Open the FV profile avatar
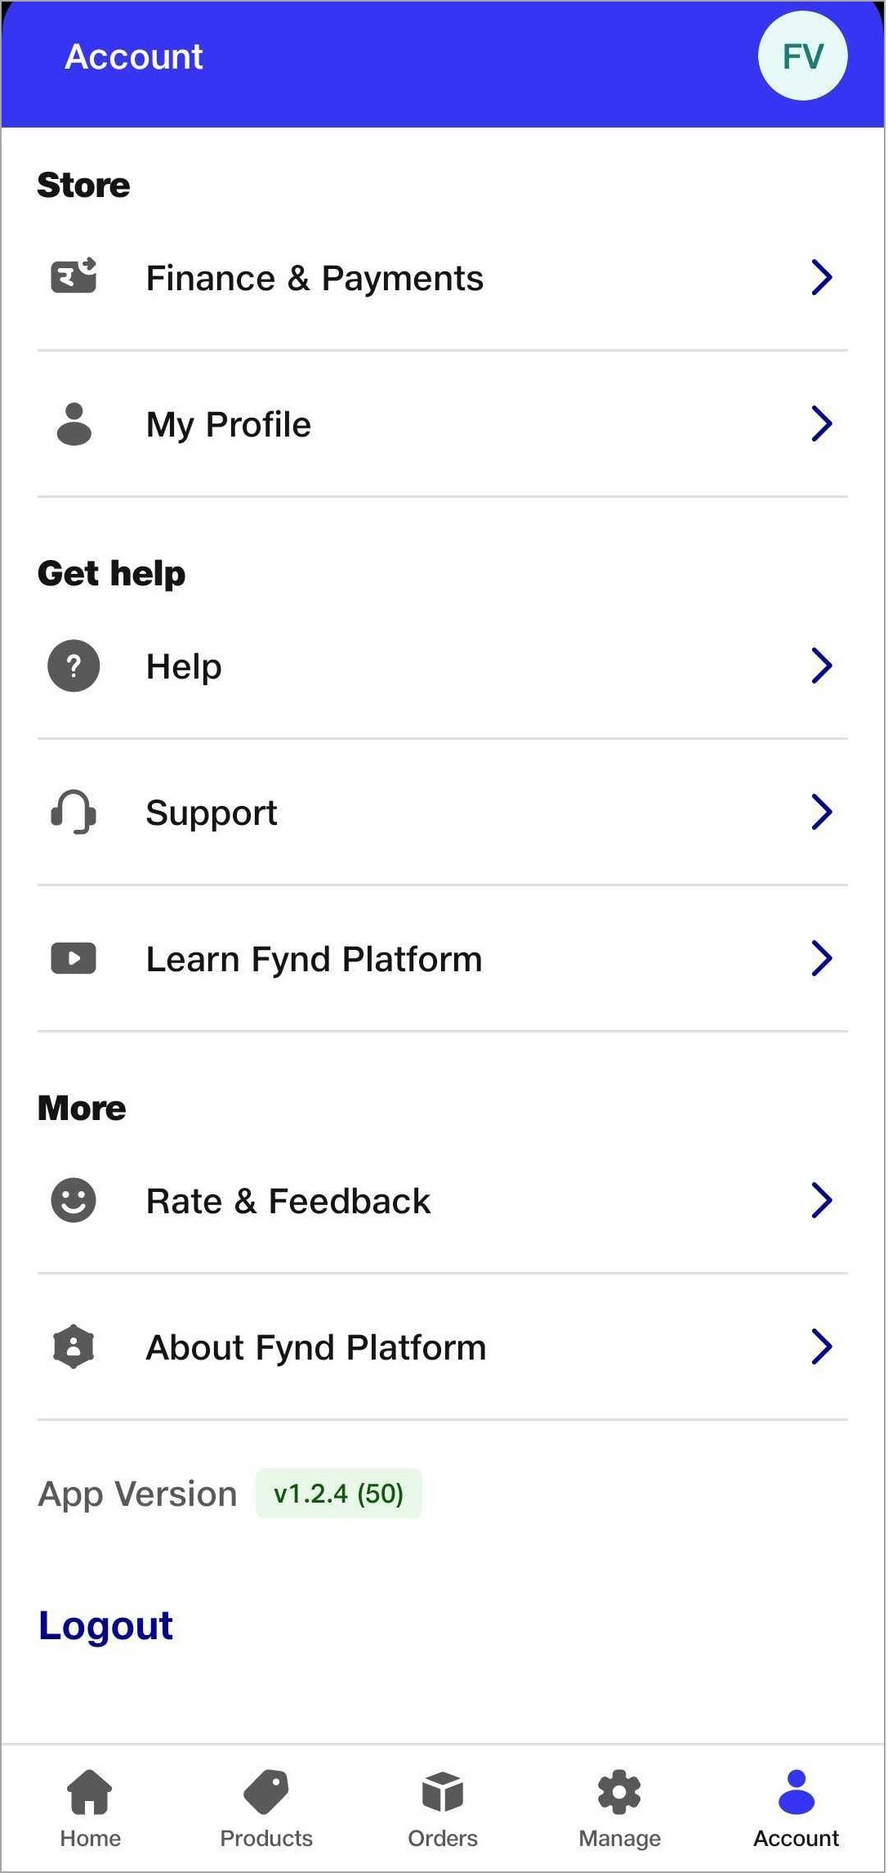 click(802, 56)
